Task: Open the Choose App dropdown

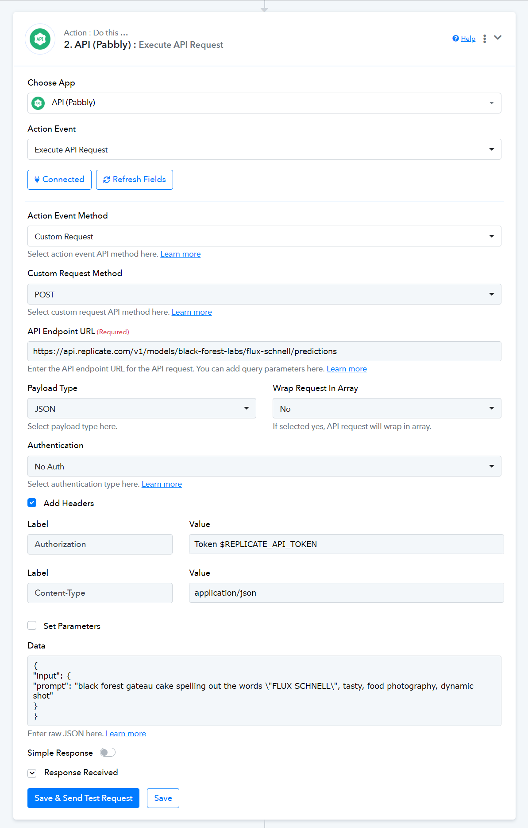Action: click(x=264, y=103)
